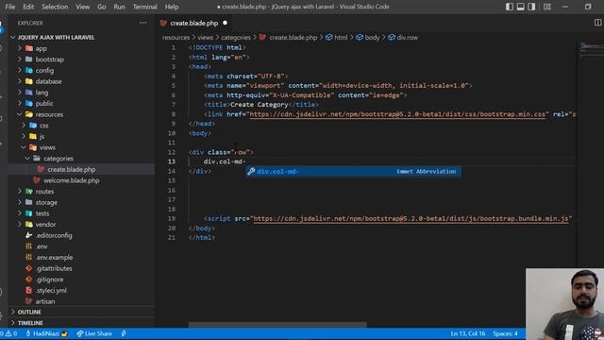Expand the js folder chevron
The image size is (604, 340).
[24, 136]
